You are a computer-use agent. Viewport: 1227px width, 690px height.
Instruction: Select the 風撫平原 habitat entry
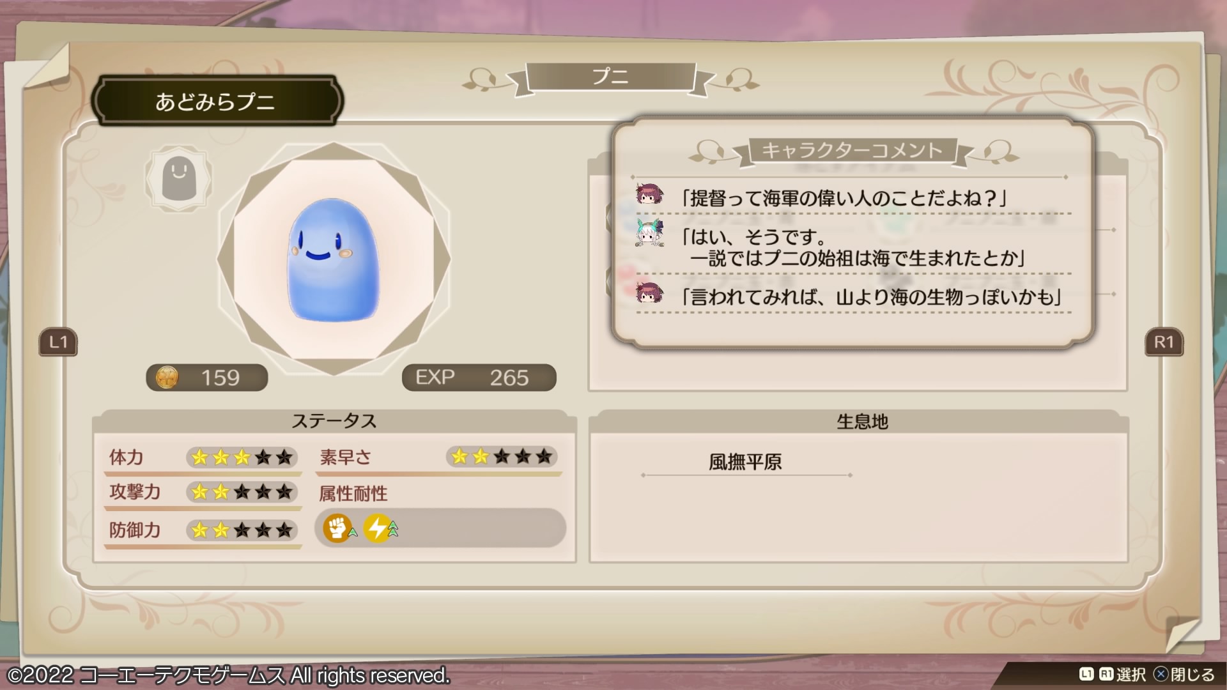click(745, 463)
